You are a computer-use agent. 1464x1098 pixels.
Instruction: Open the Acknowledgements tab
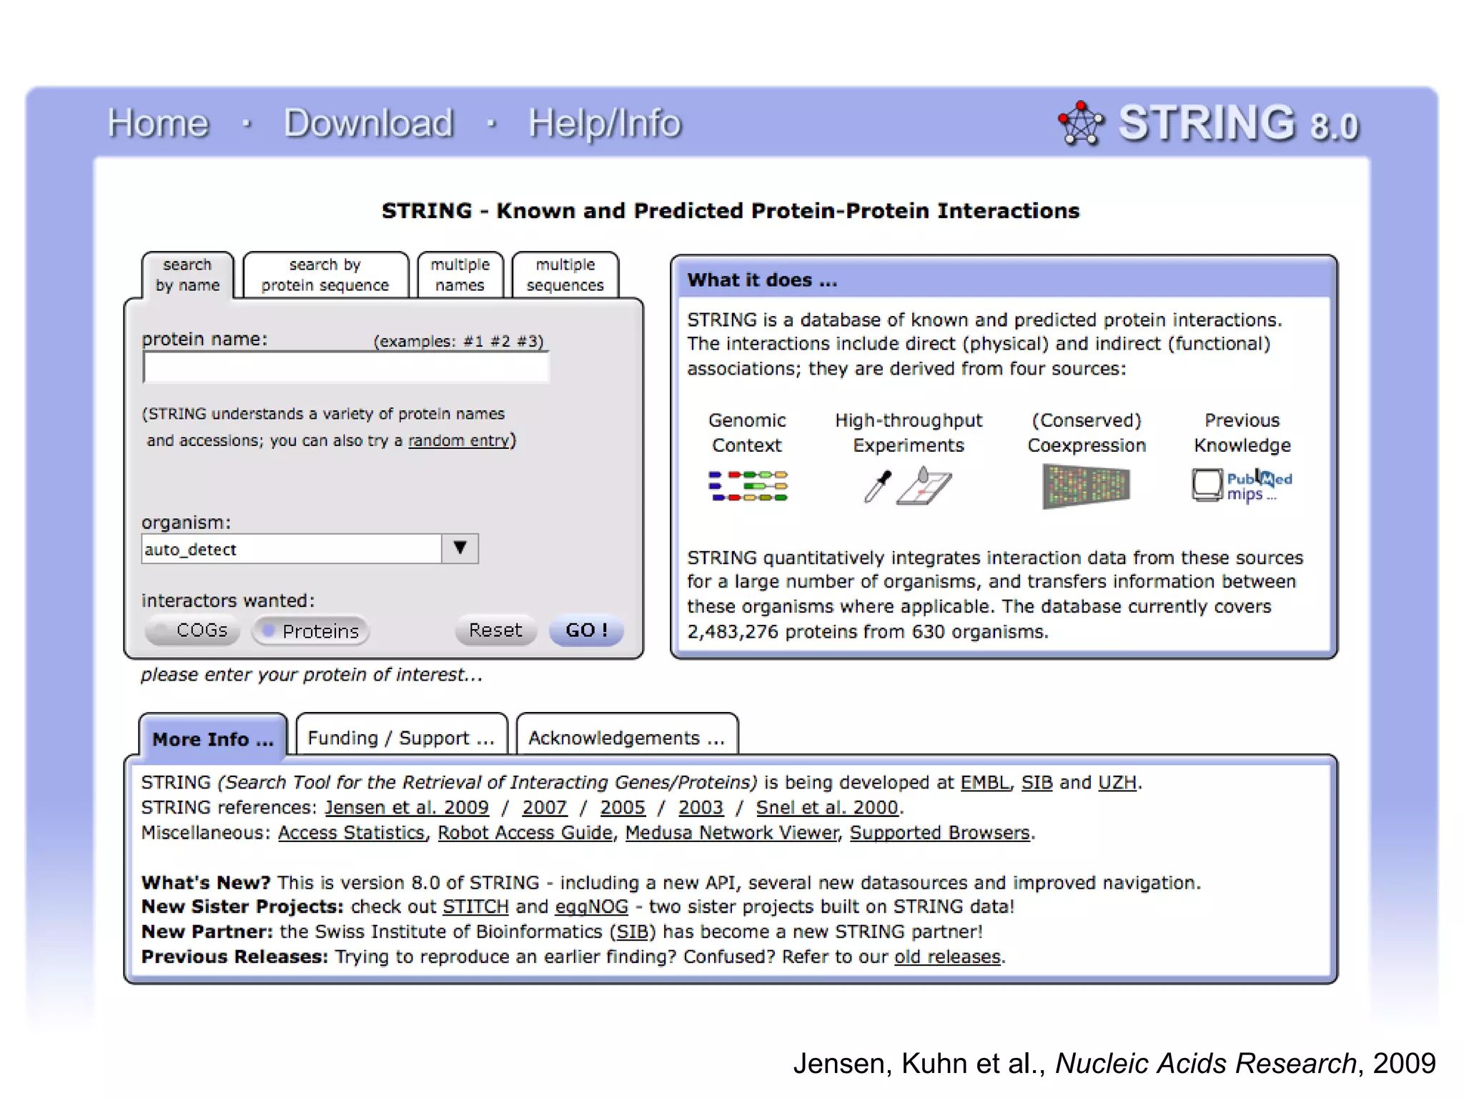(x=626, y=738)
